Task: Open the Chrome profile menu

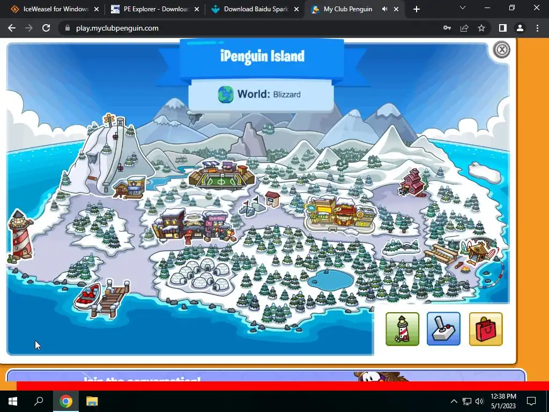Action: (520, 28)
